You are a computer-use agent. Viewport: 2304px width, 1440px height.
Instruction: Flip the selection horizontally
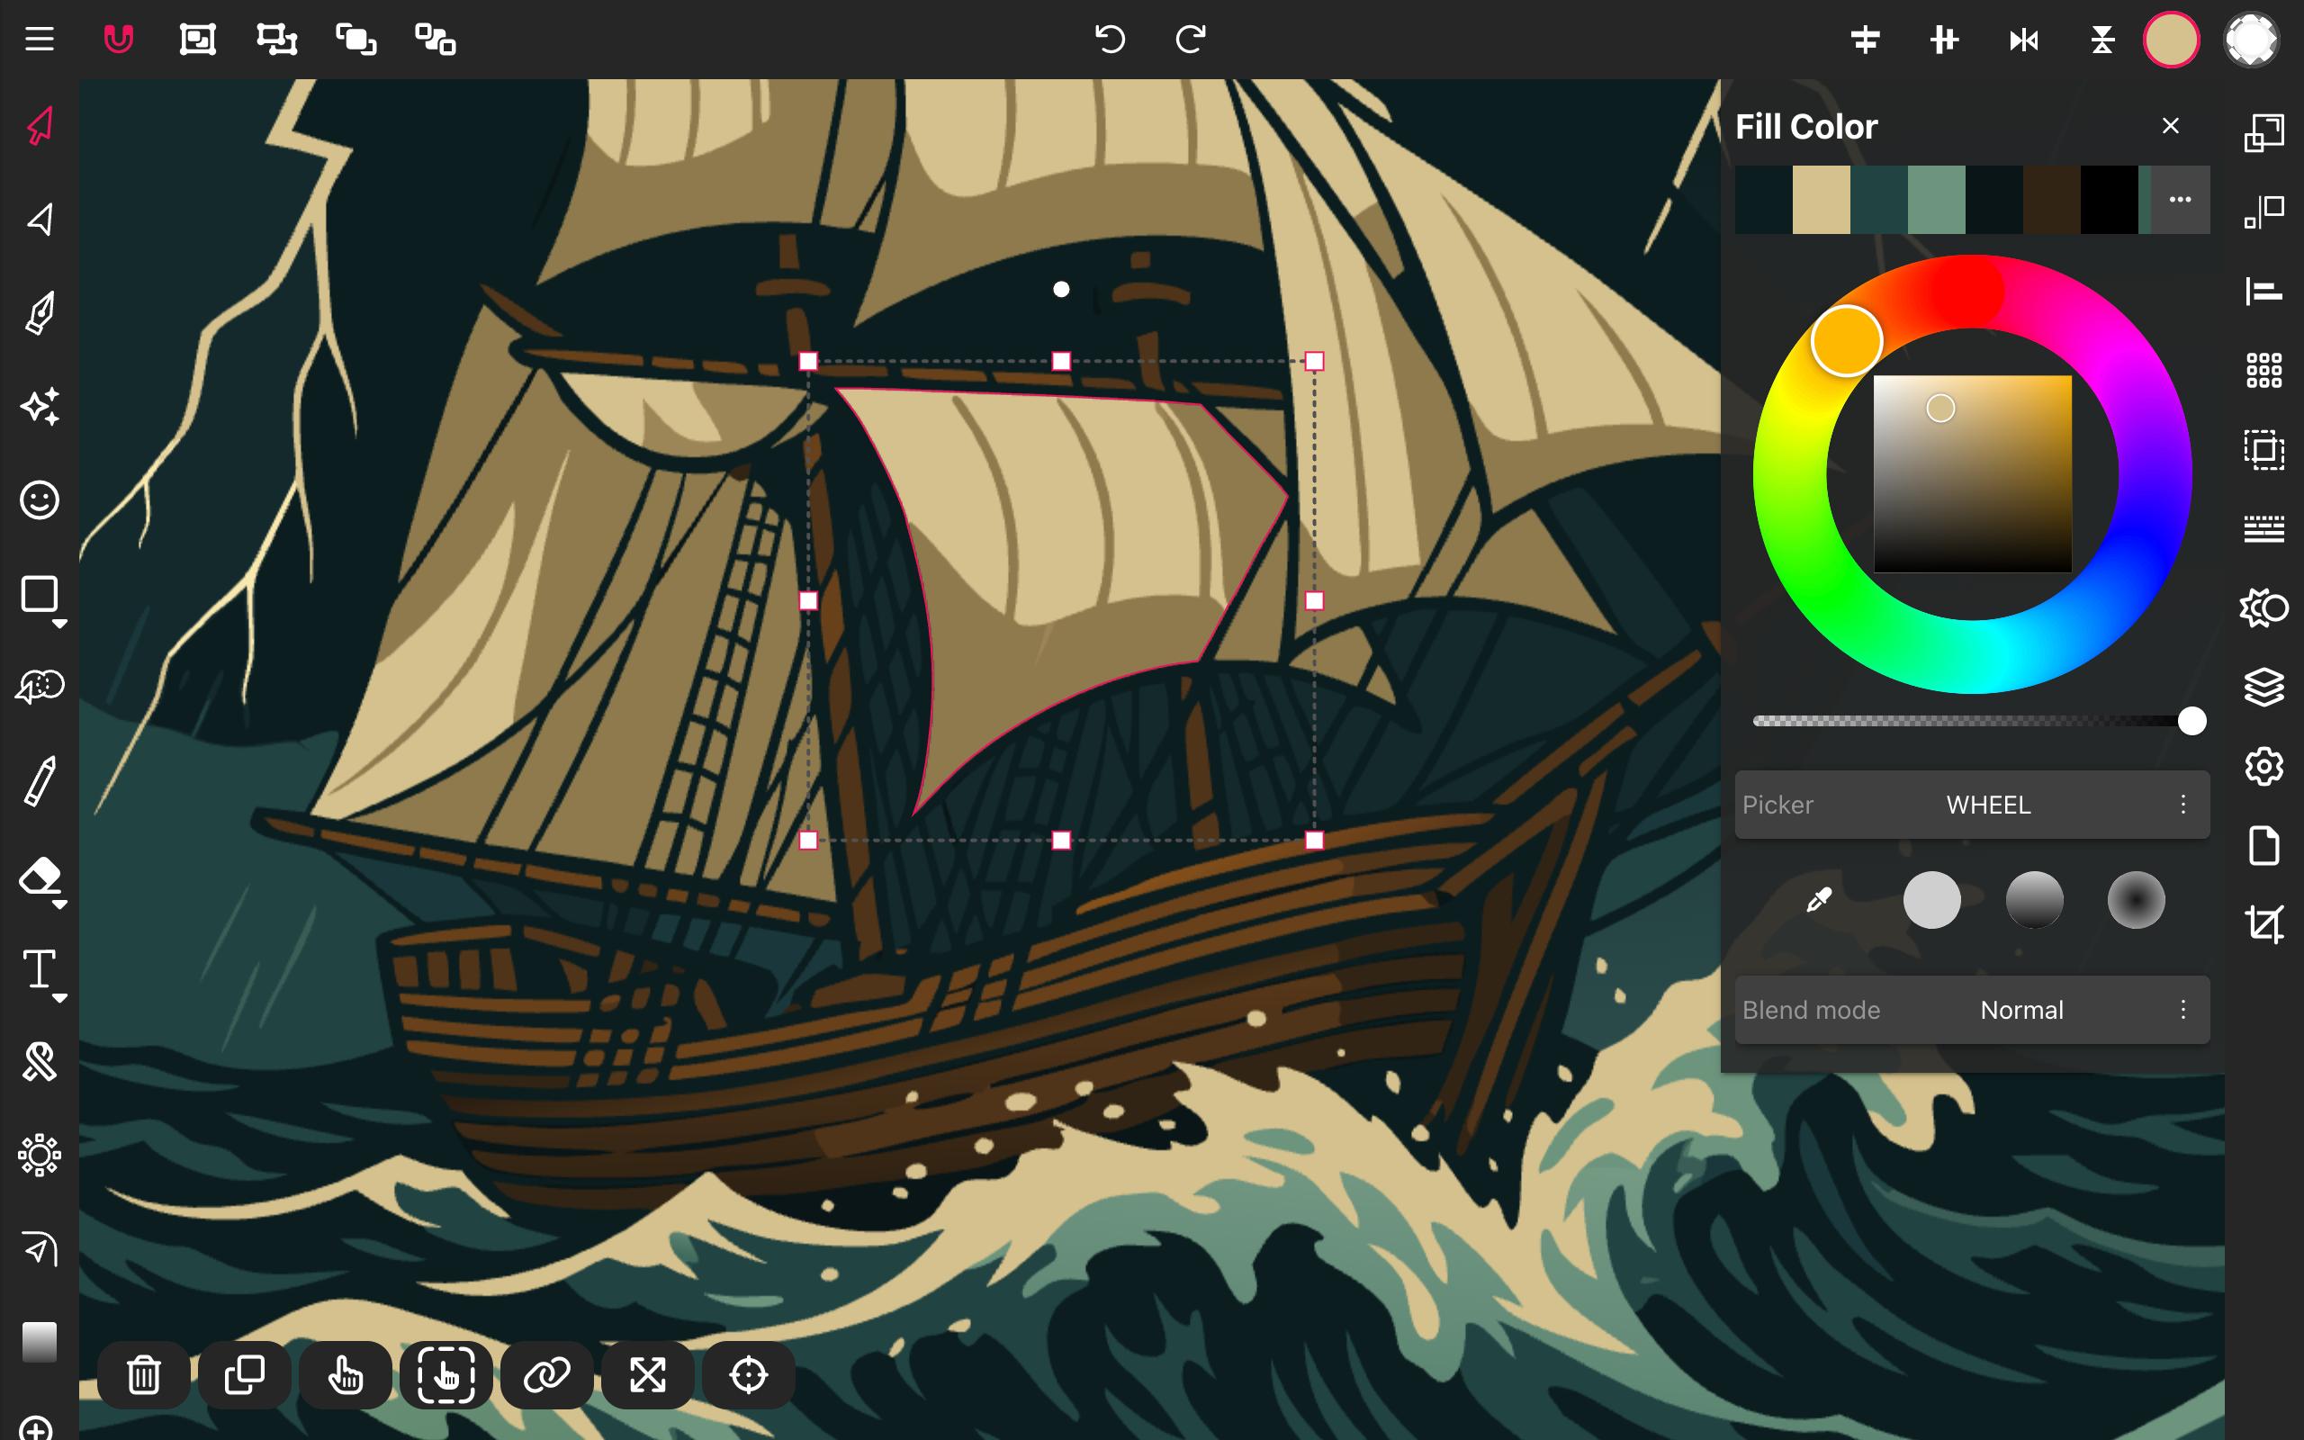[2023, 39]
